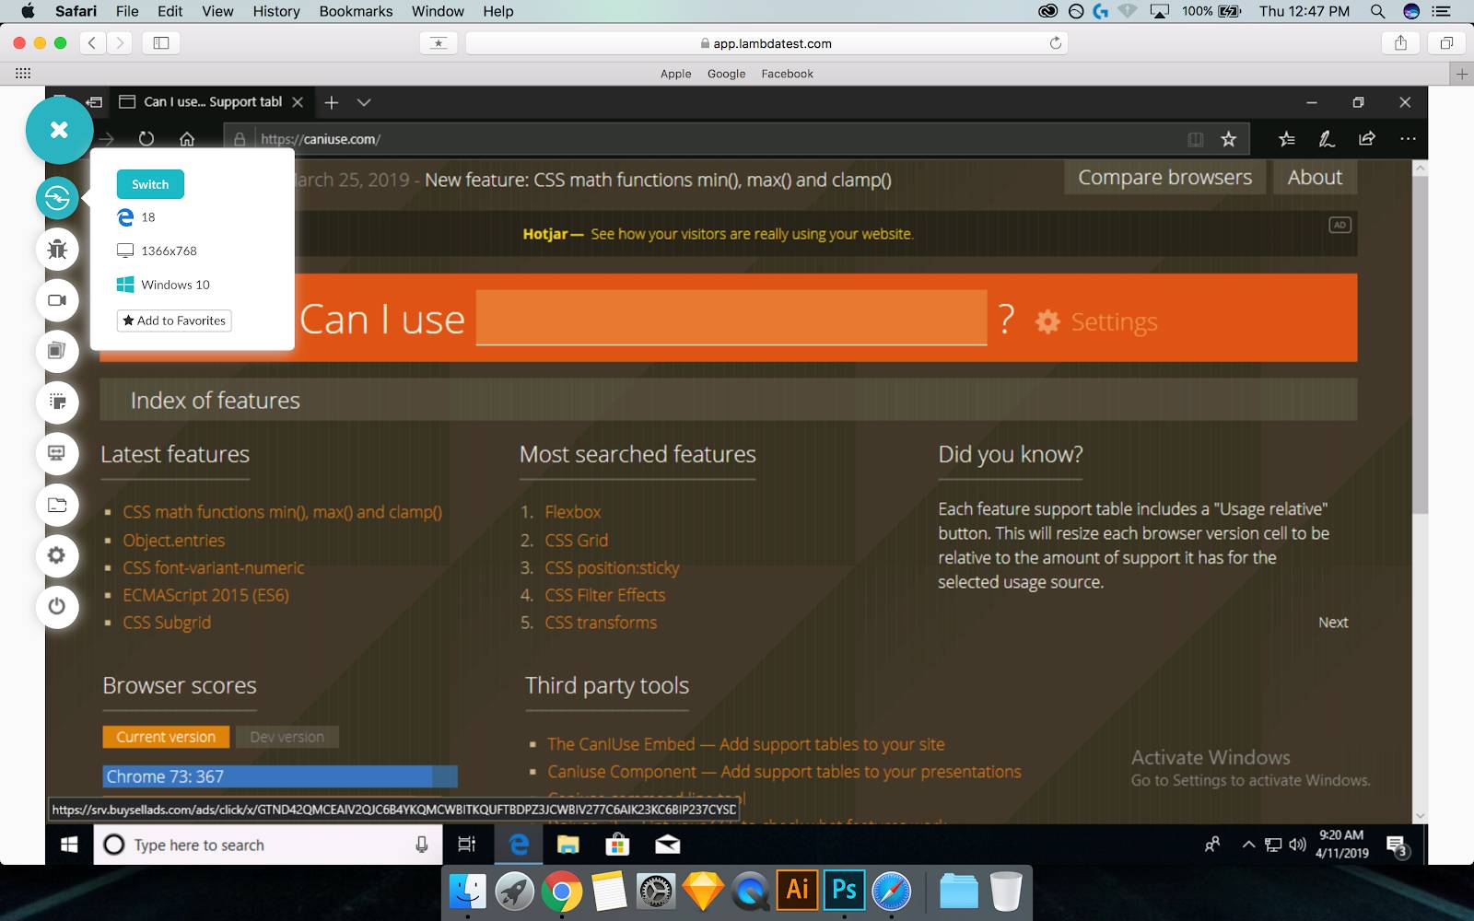The image size is (1474, 921).
Task: Open Safari Bookmarks menu
Action: (356, 11)
